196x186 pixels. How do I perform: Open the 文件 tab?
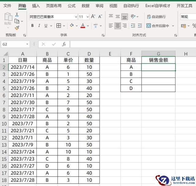[x=7, y=6]
